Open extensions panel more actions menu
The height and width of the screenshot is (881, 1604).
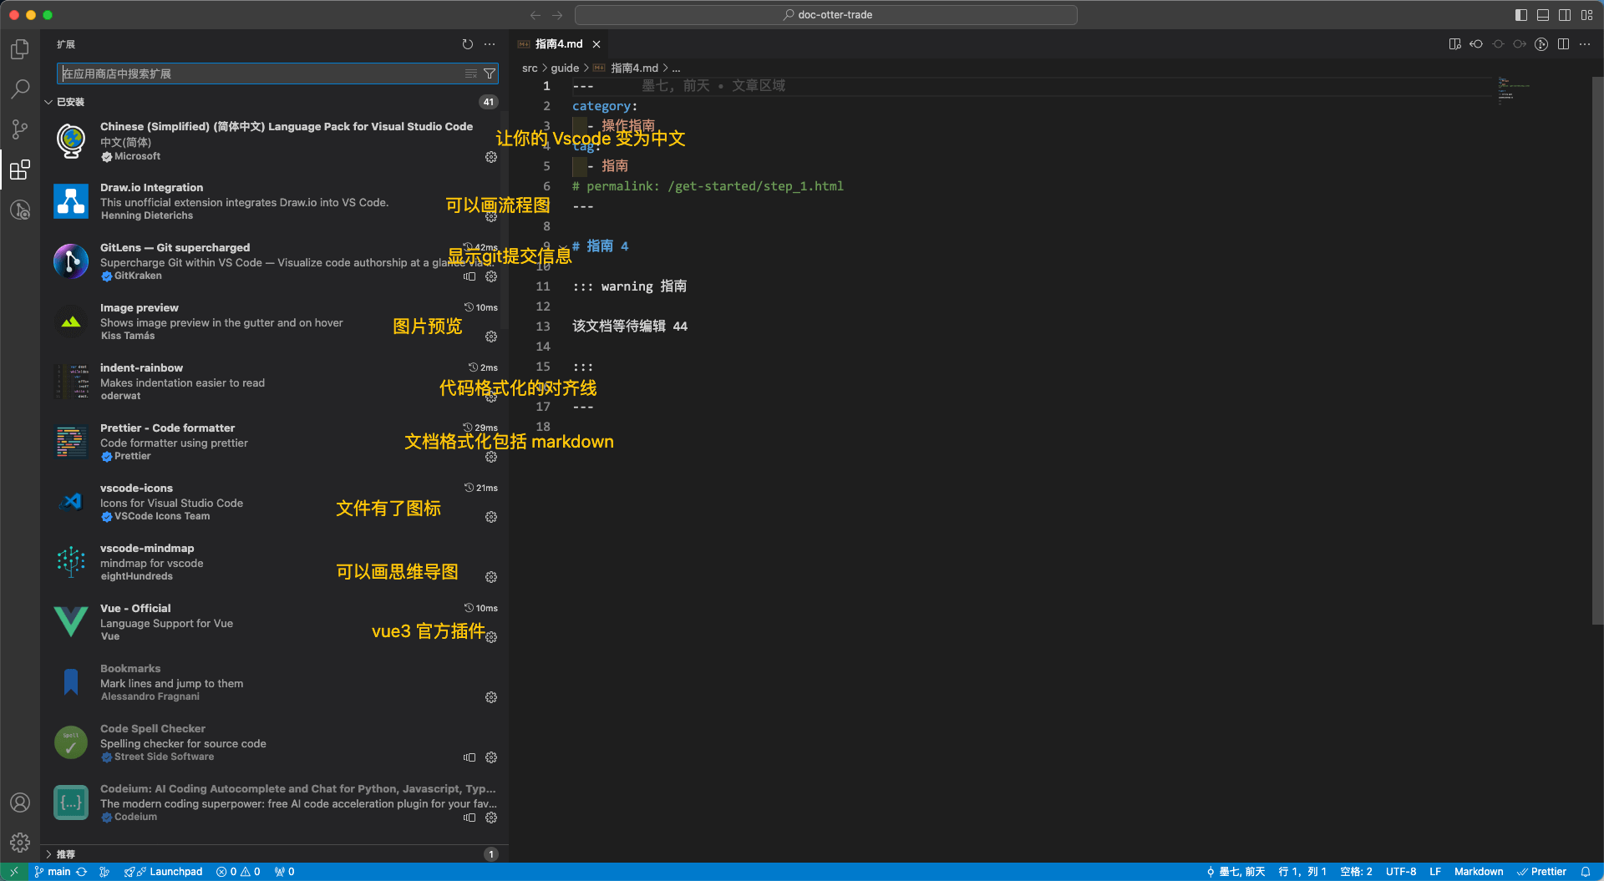490,44
